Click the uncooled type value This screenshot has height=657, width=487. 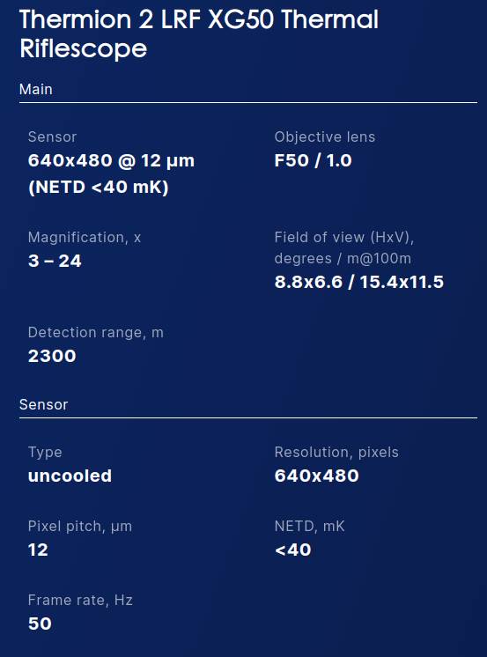point(70,476)
